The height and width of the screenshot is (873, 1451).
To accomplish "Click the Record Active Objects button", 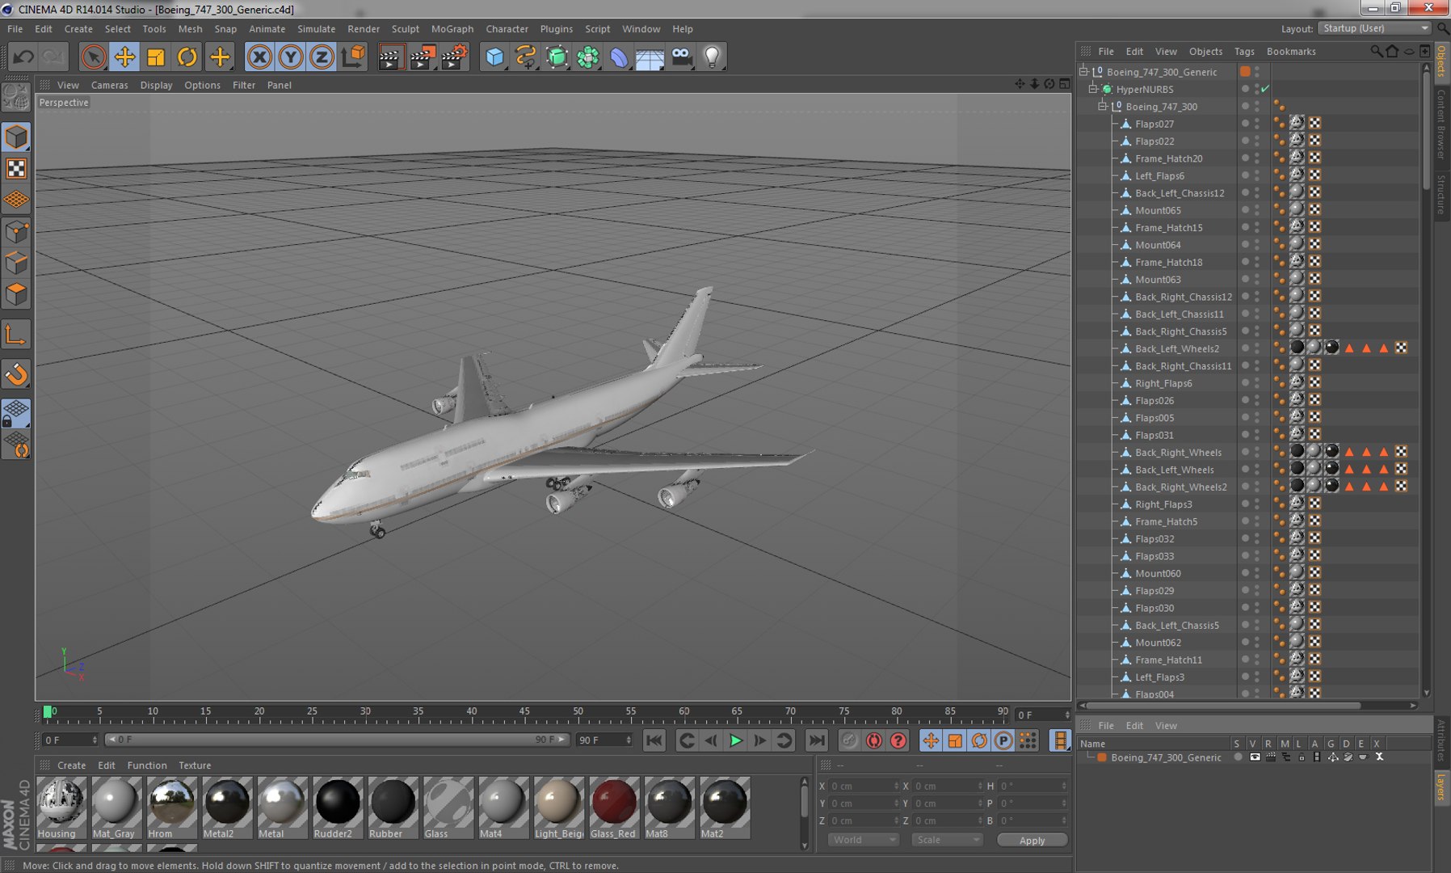I will (x=849, y=740).
